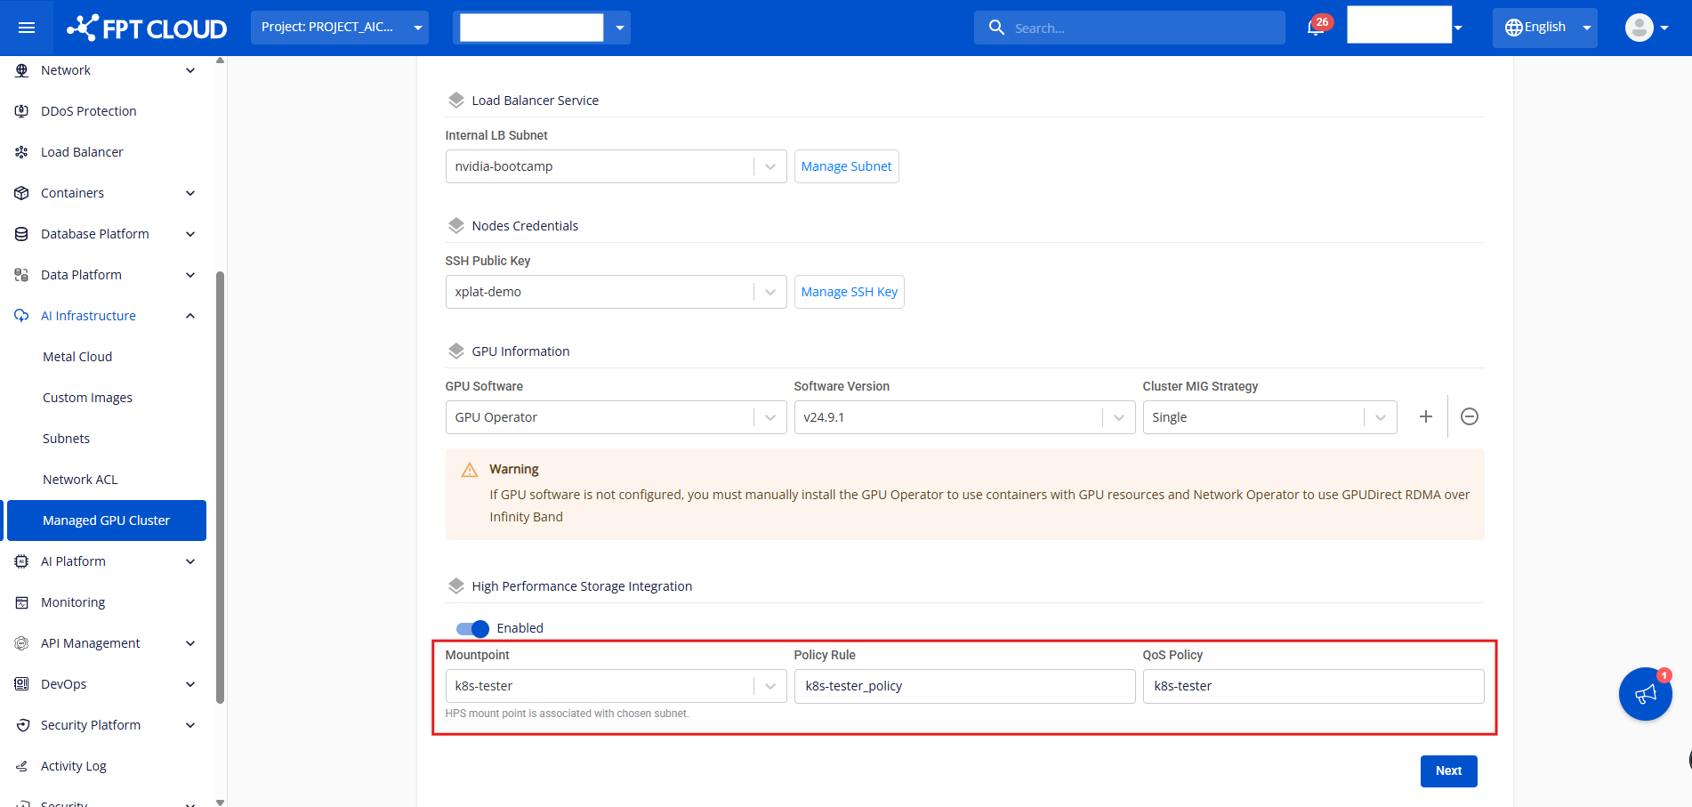The height and width of the screenshot is (807, 1692).
Task: Open Managed GPU Cluster menu item
Action: tap(106, 521)
